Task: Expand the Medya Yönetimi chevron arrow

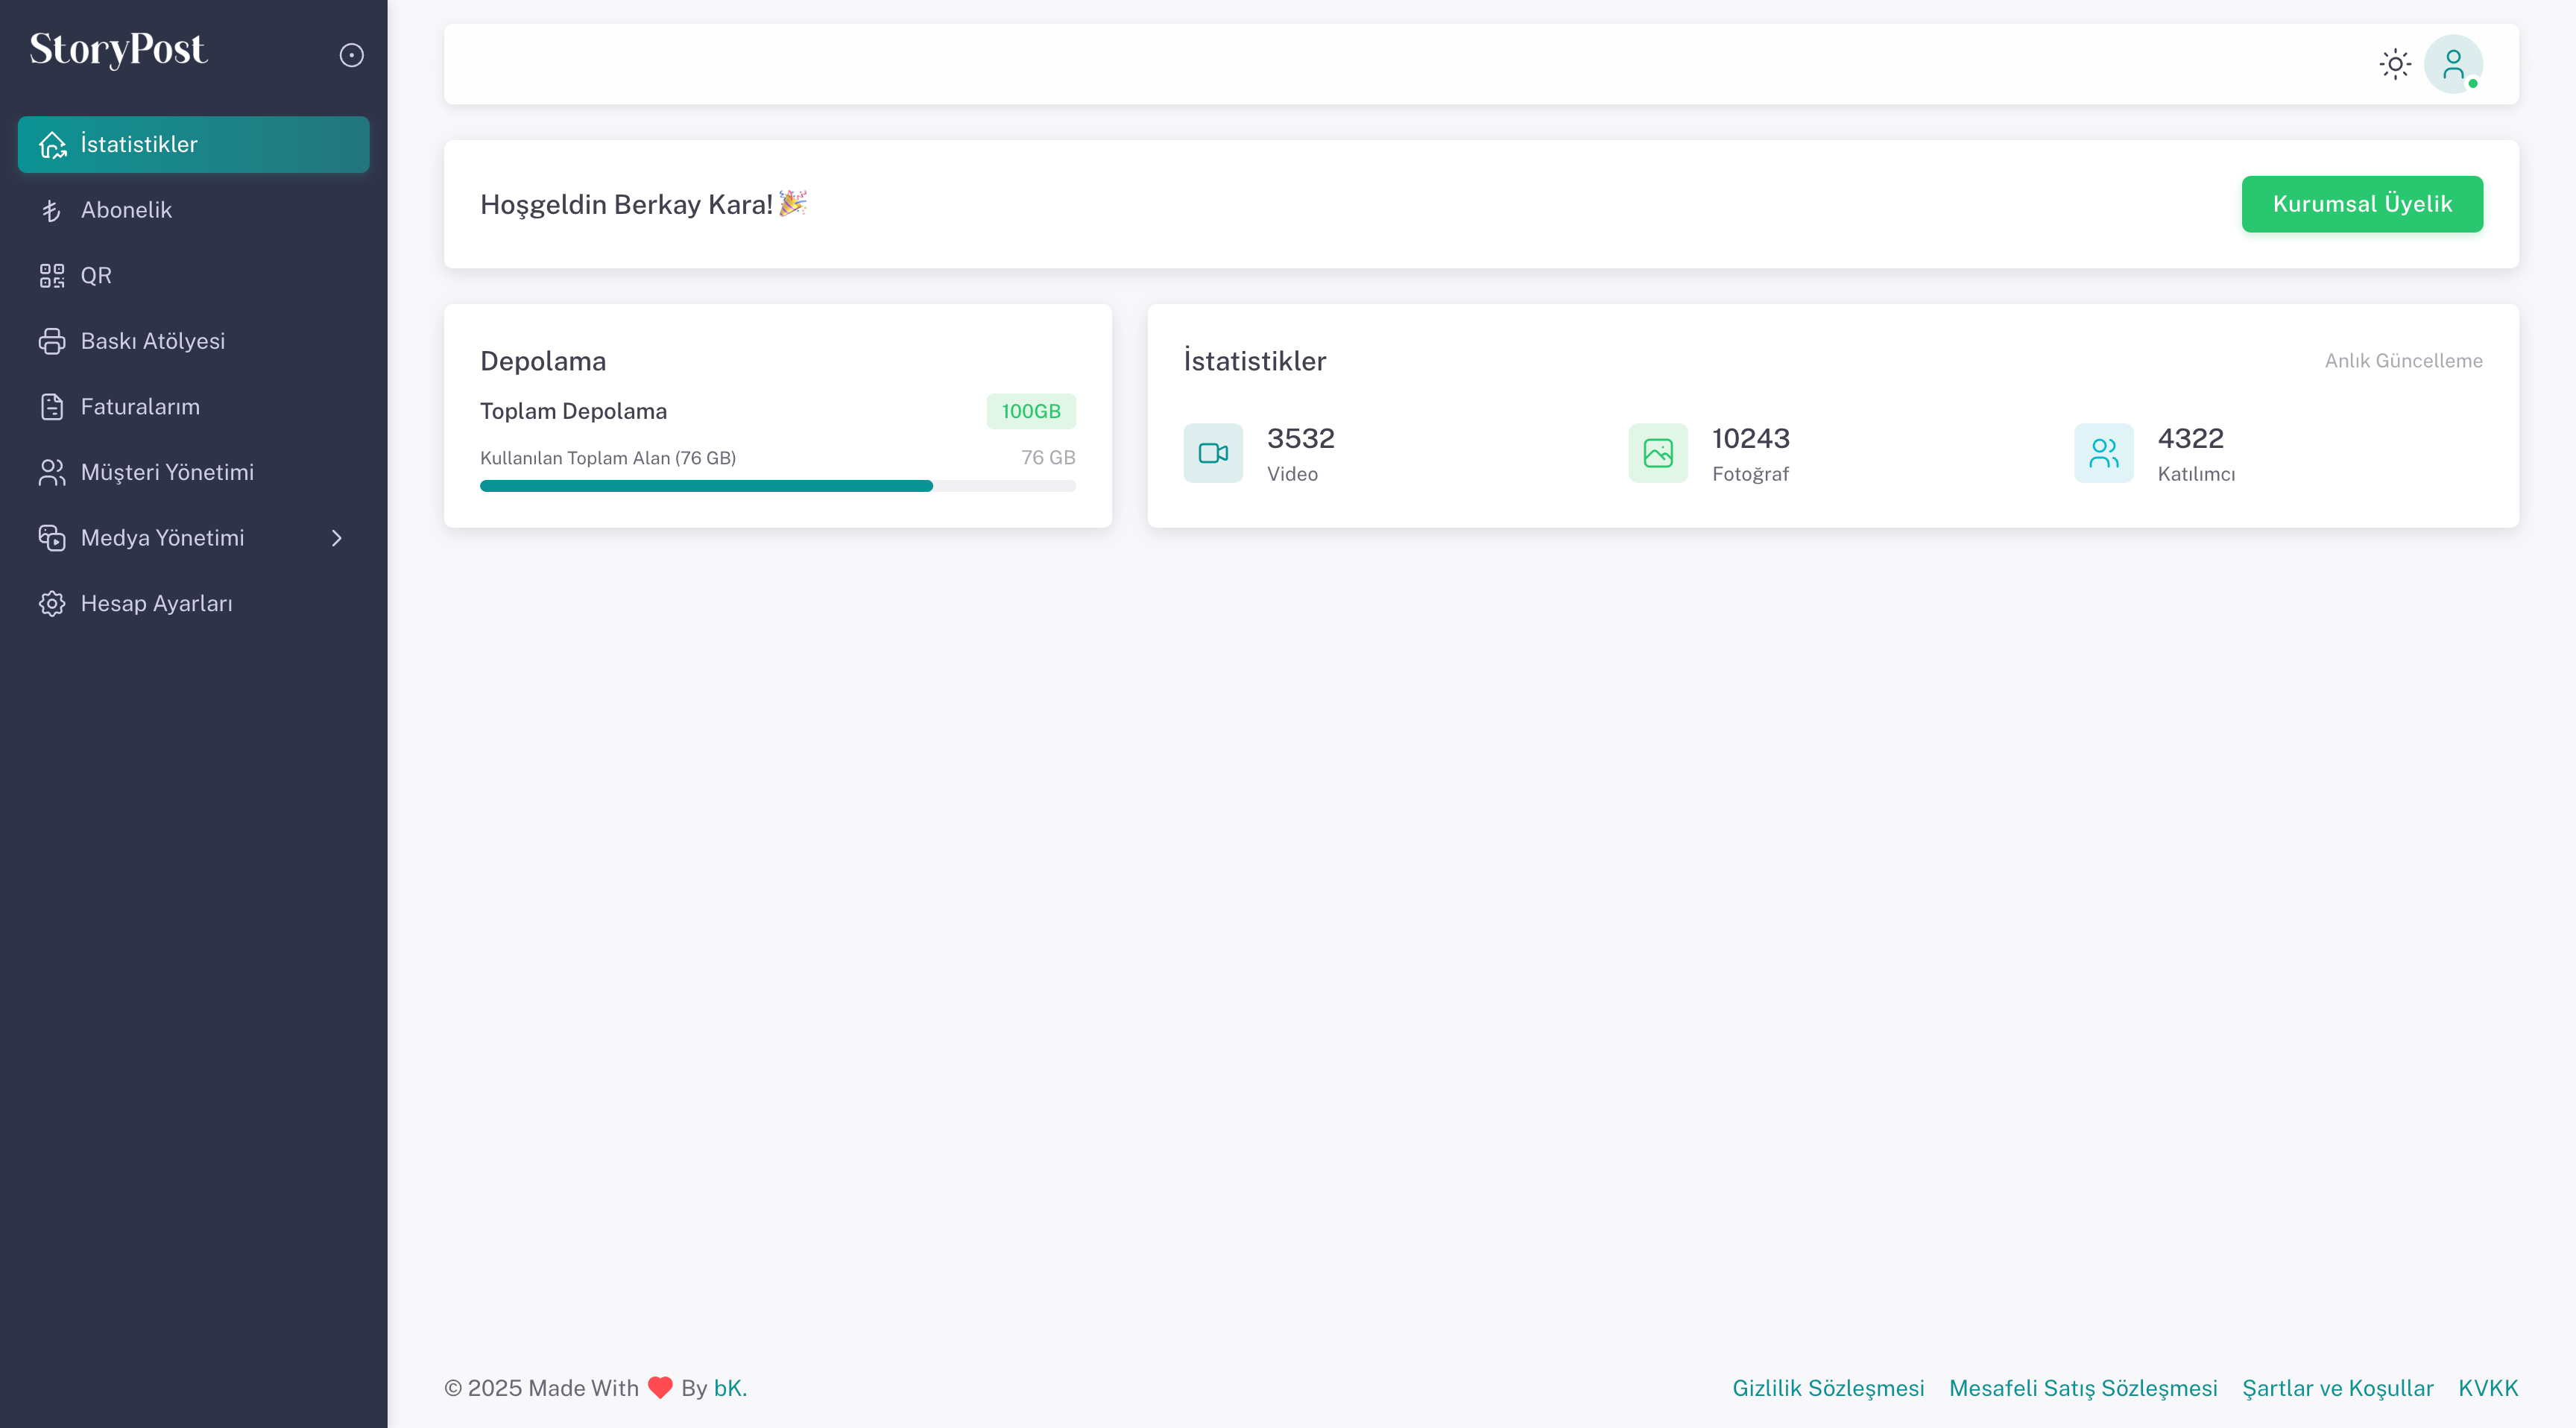Action: [336, 538]
